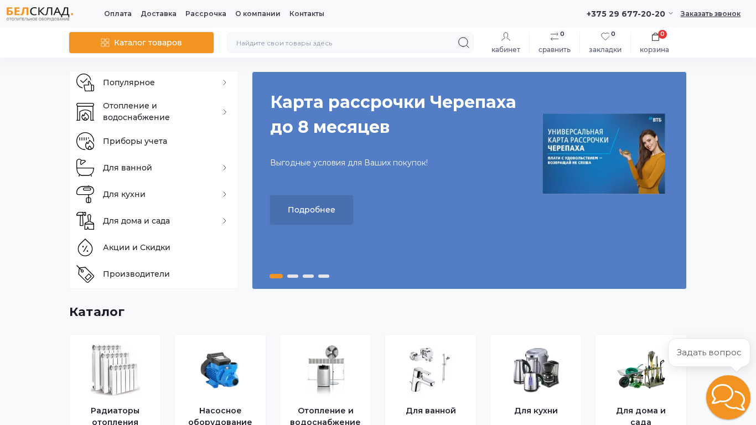This screenshot has width=756, height=425.
Task: Click the grid icon in Каталог товаров
Action: pos(105,43)
